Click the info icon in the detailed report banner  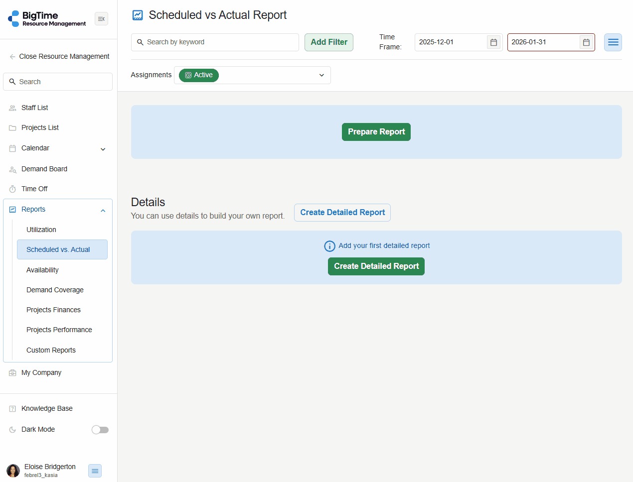pos(329,246)
